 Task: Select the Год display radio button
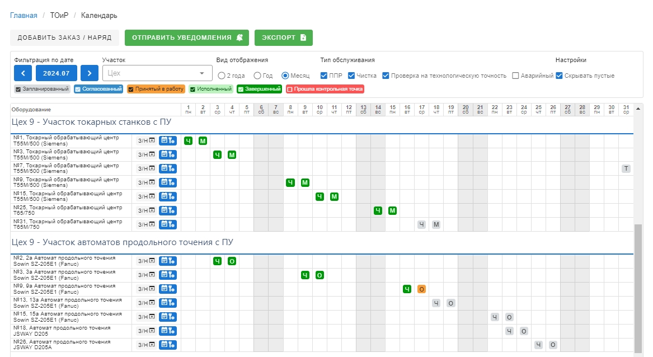point(257,76)
